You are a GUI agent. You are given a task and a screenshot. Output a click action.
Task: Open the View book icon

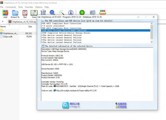pyautogui.click(x=34, y=13)
